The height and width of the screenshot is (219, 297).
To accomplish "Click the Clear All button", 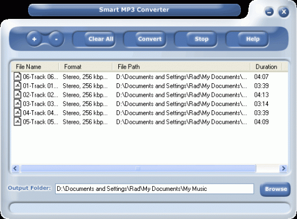I will point(100,39).
